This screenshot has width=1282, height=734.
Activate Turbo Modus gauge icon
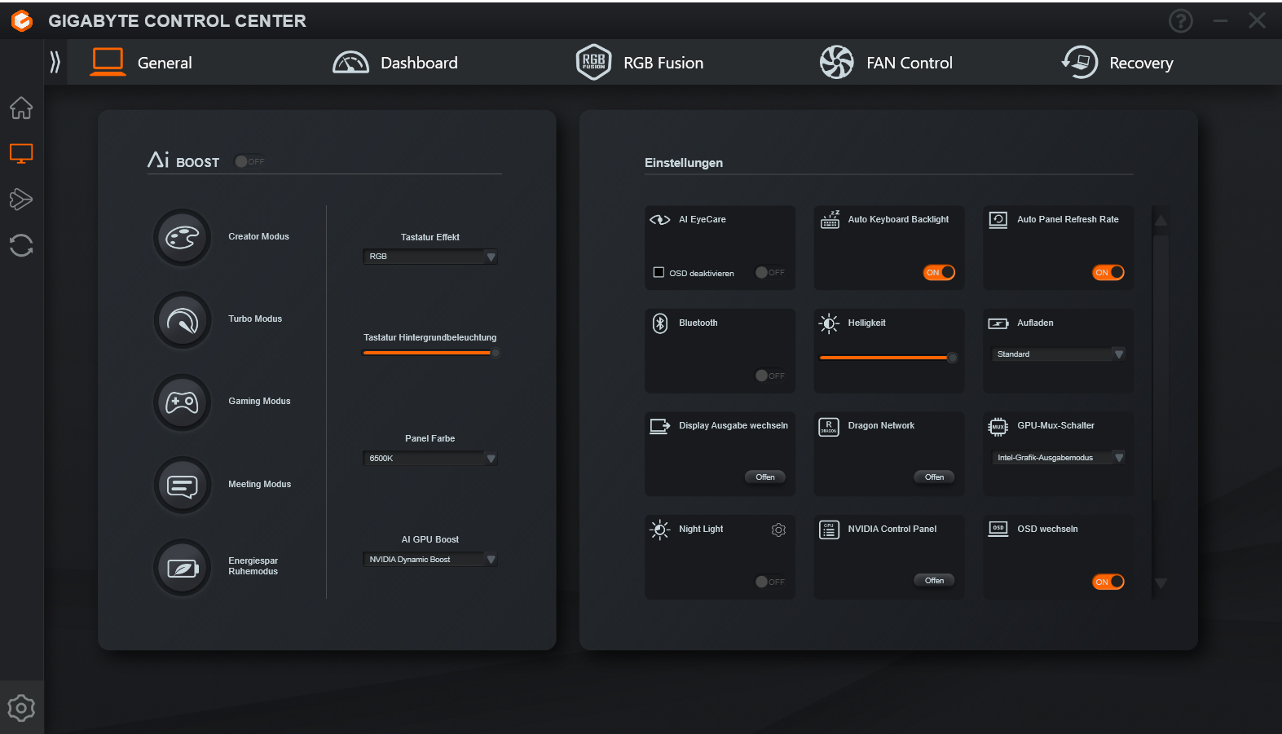[183, 320]
